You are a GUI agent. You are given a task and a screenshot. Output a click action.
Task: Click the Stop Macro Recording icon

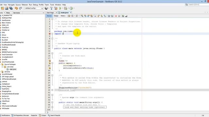click(119, 16)
